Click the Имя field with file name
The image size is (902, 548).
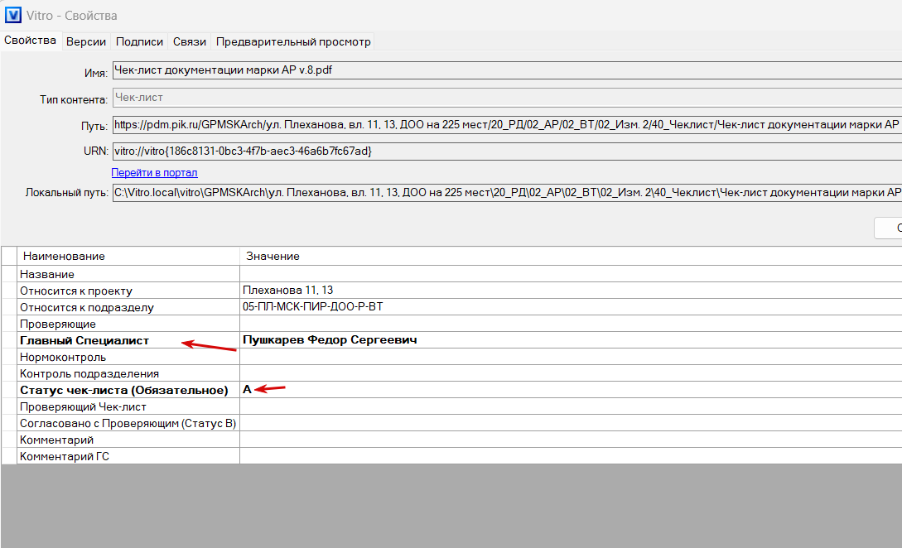point(508,70)
